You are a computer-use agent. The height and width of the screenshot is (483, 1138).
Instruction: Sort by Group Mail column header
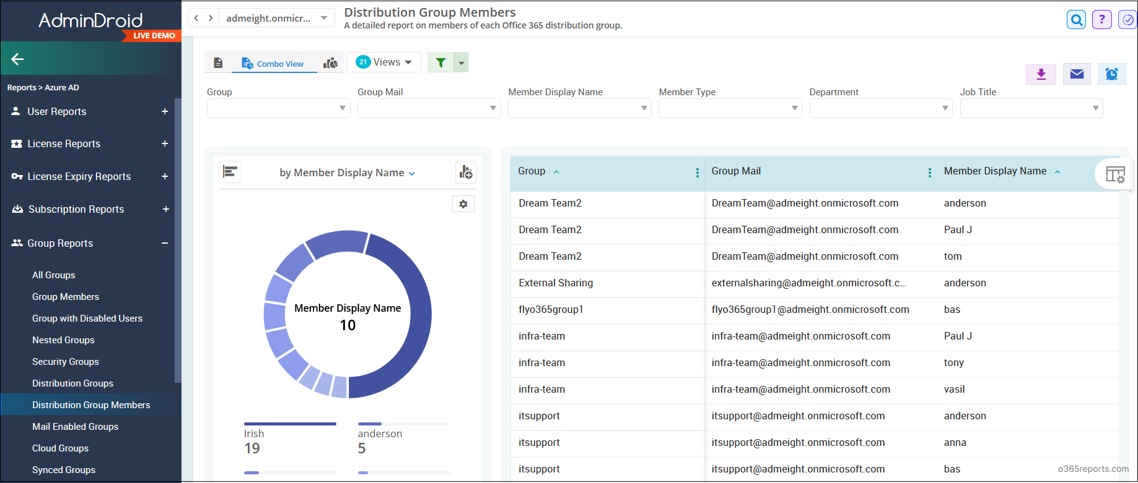[x=736, y=171]
